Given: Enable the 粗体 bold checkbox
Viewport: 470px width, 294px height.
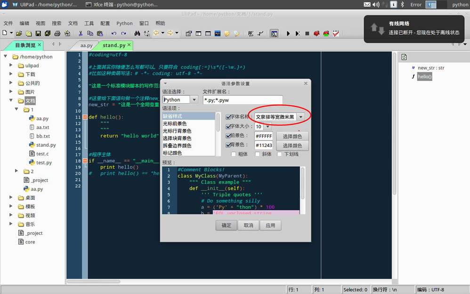Looking at the screenshot, I should (x=234, y=154).
